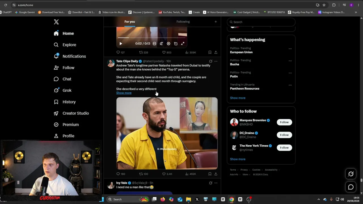Open more options for Bucha trend
Screen dimensions: 363x204
(290, 61)
